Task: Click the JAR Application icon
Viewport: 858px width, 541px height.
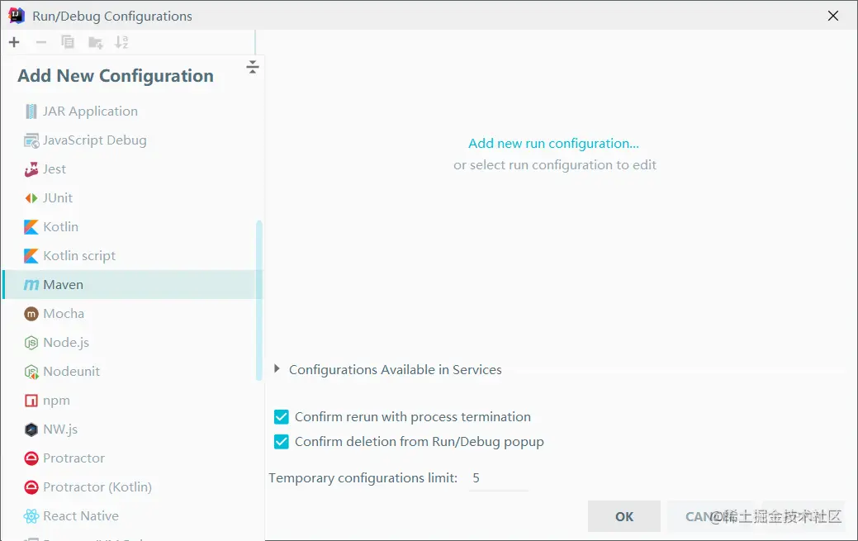Action: pos(31,112)
